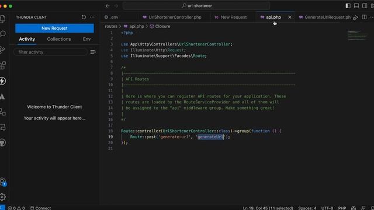This screenshot has height=210, width=374.
Task: Toggle the primary side bar layout icon
Action: pos(348,6)
